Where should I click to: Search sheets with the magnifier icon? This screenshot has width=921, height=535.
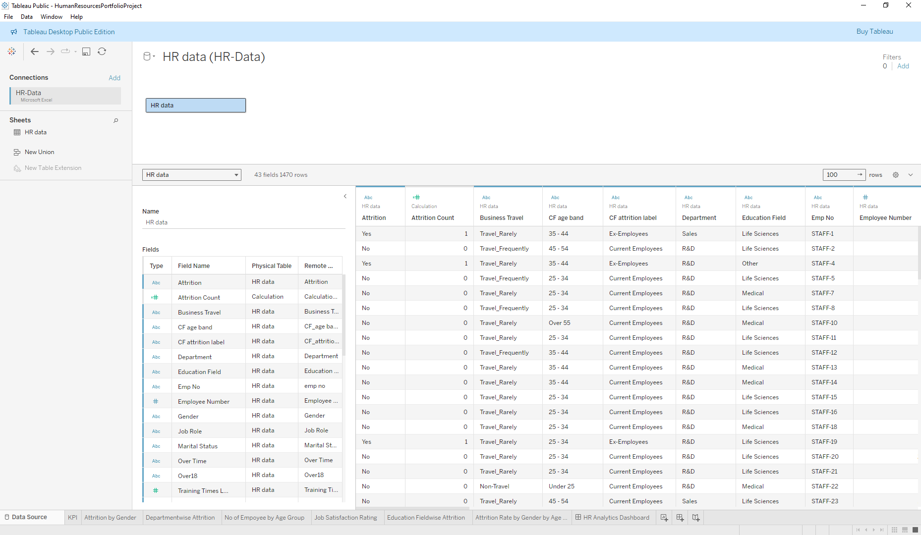click(116, 120)
